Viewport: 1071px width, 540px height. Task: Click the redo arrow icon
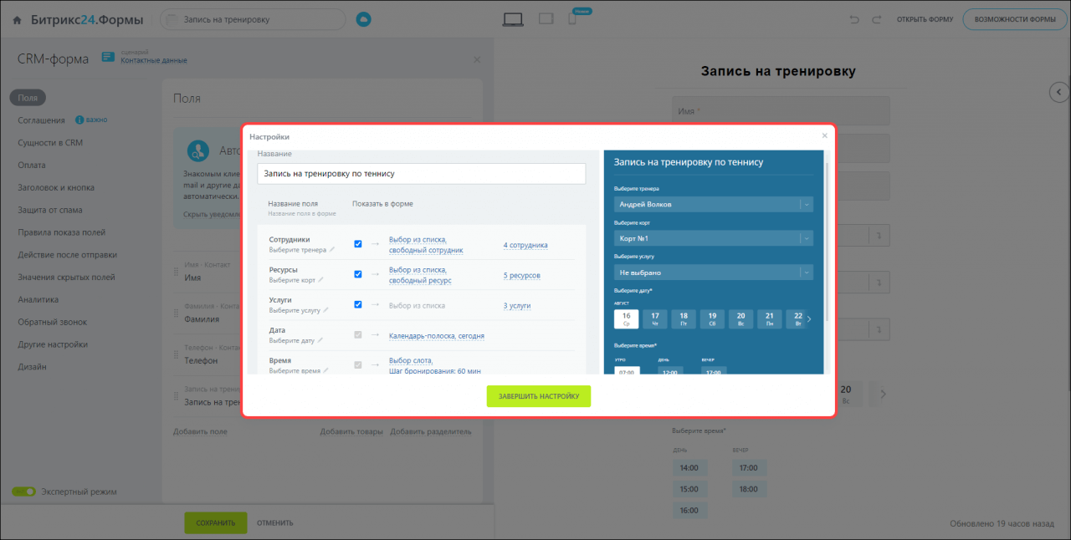876,19
